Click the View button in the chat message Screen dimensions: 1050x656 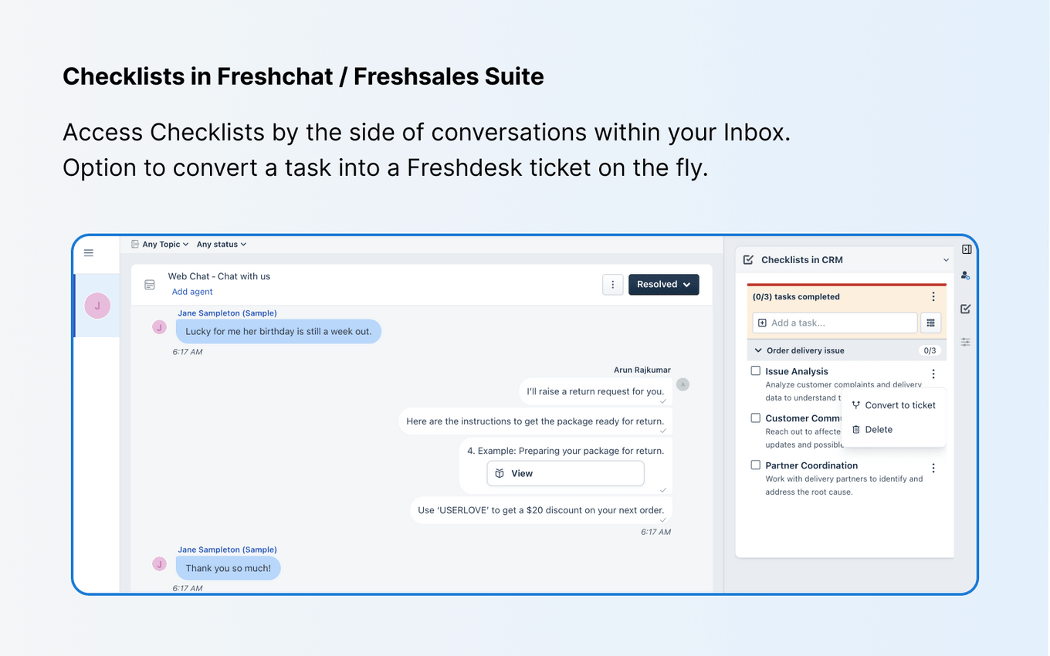point(565,473)
